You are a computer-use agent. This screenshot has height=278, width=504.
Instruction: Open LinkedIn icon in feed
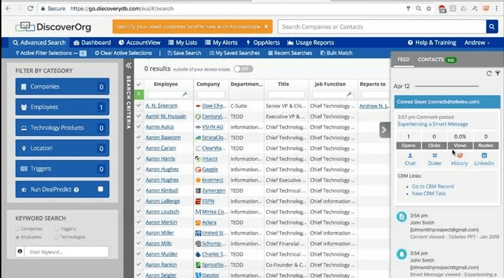484,159
